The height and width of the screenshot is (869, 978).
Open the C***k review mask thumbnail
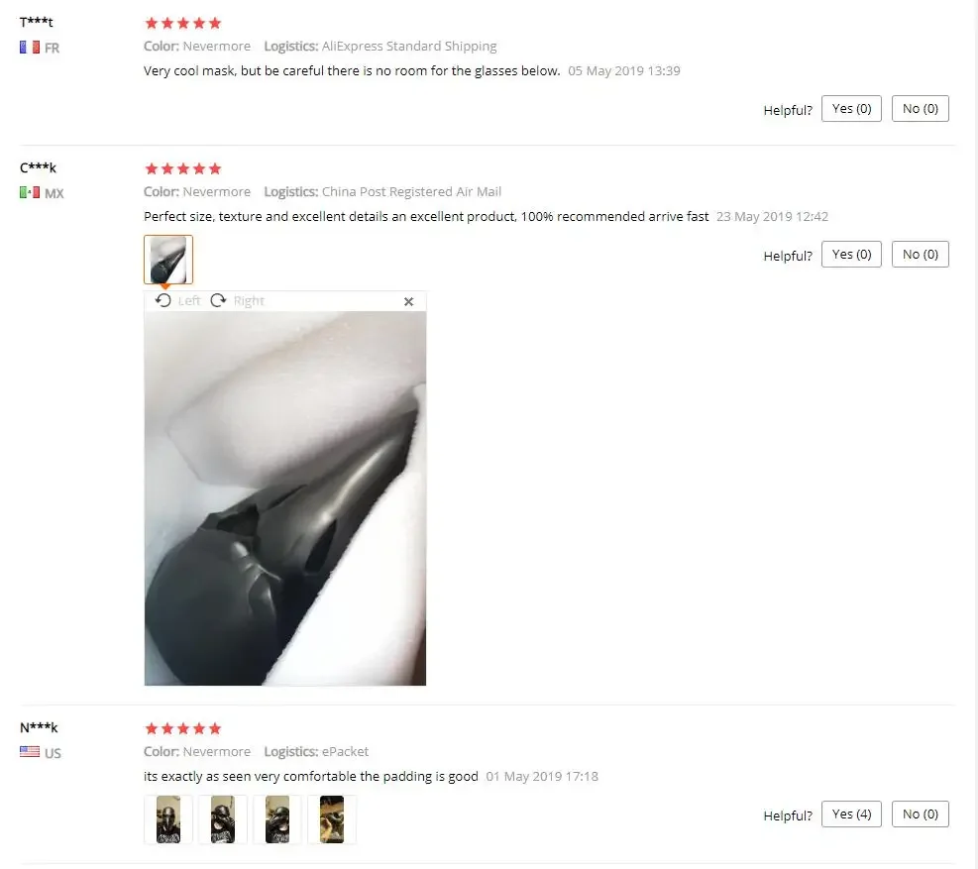pos(168,260)
